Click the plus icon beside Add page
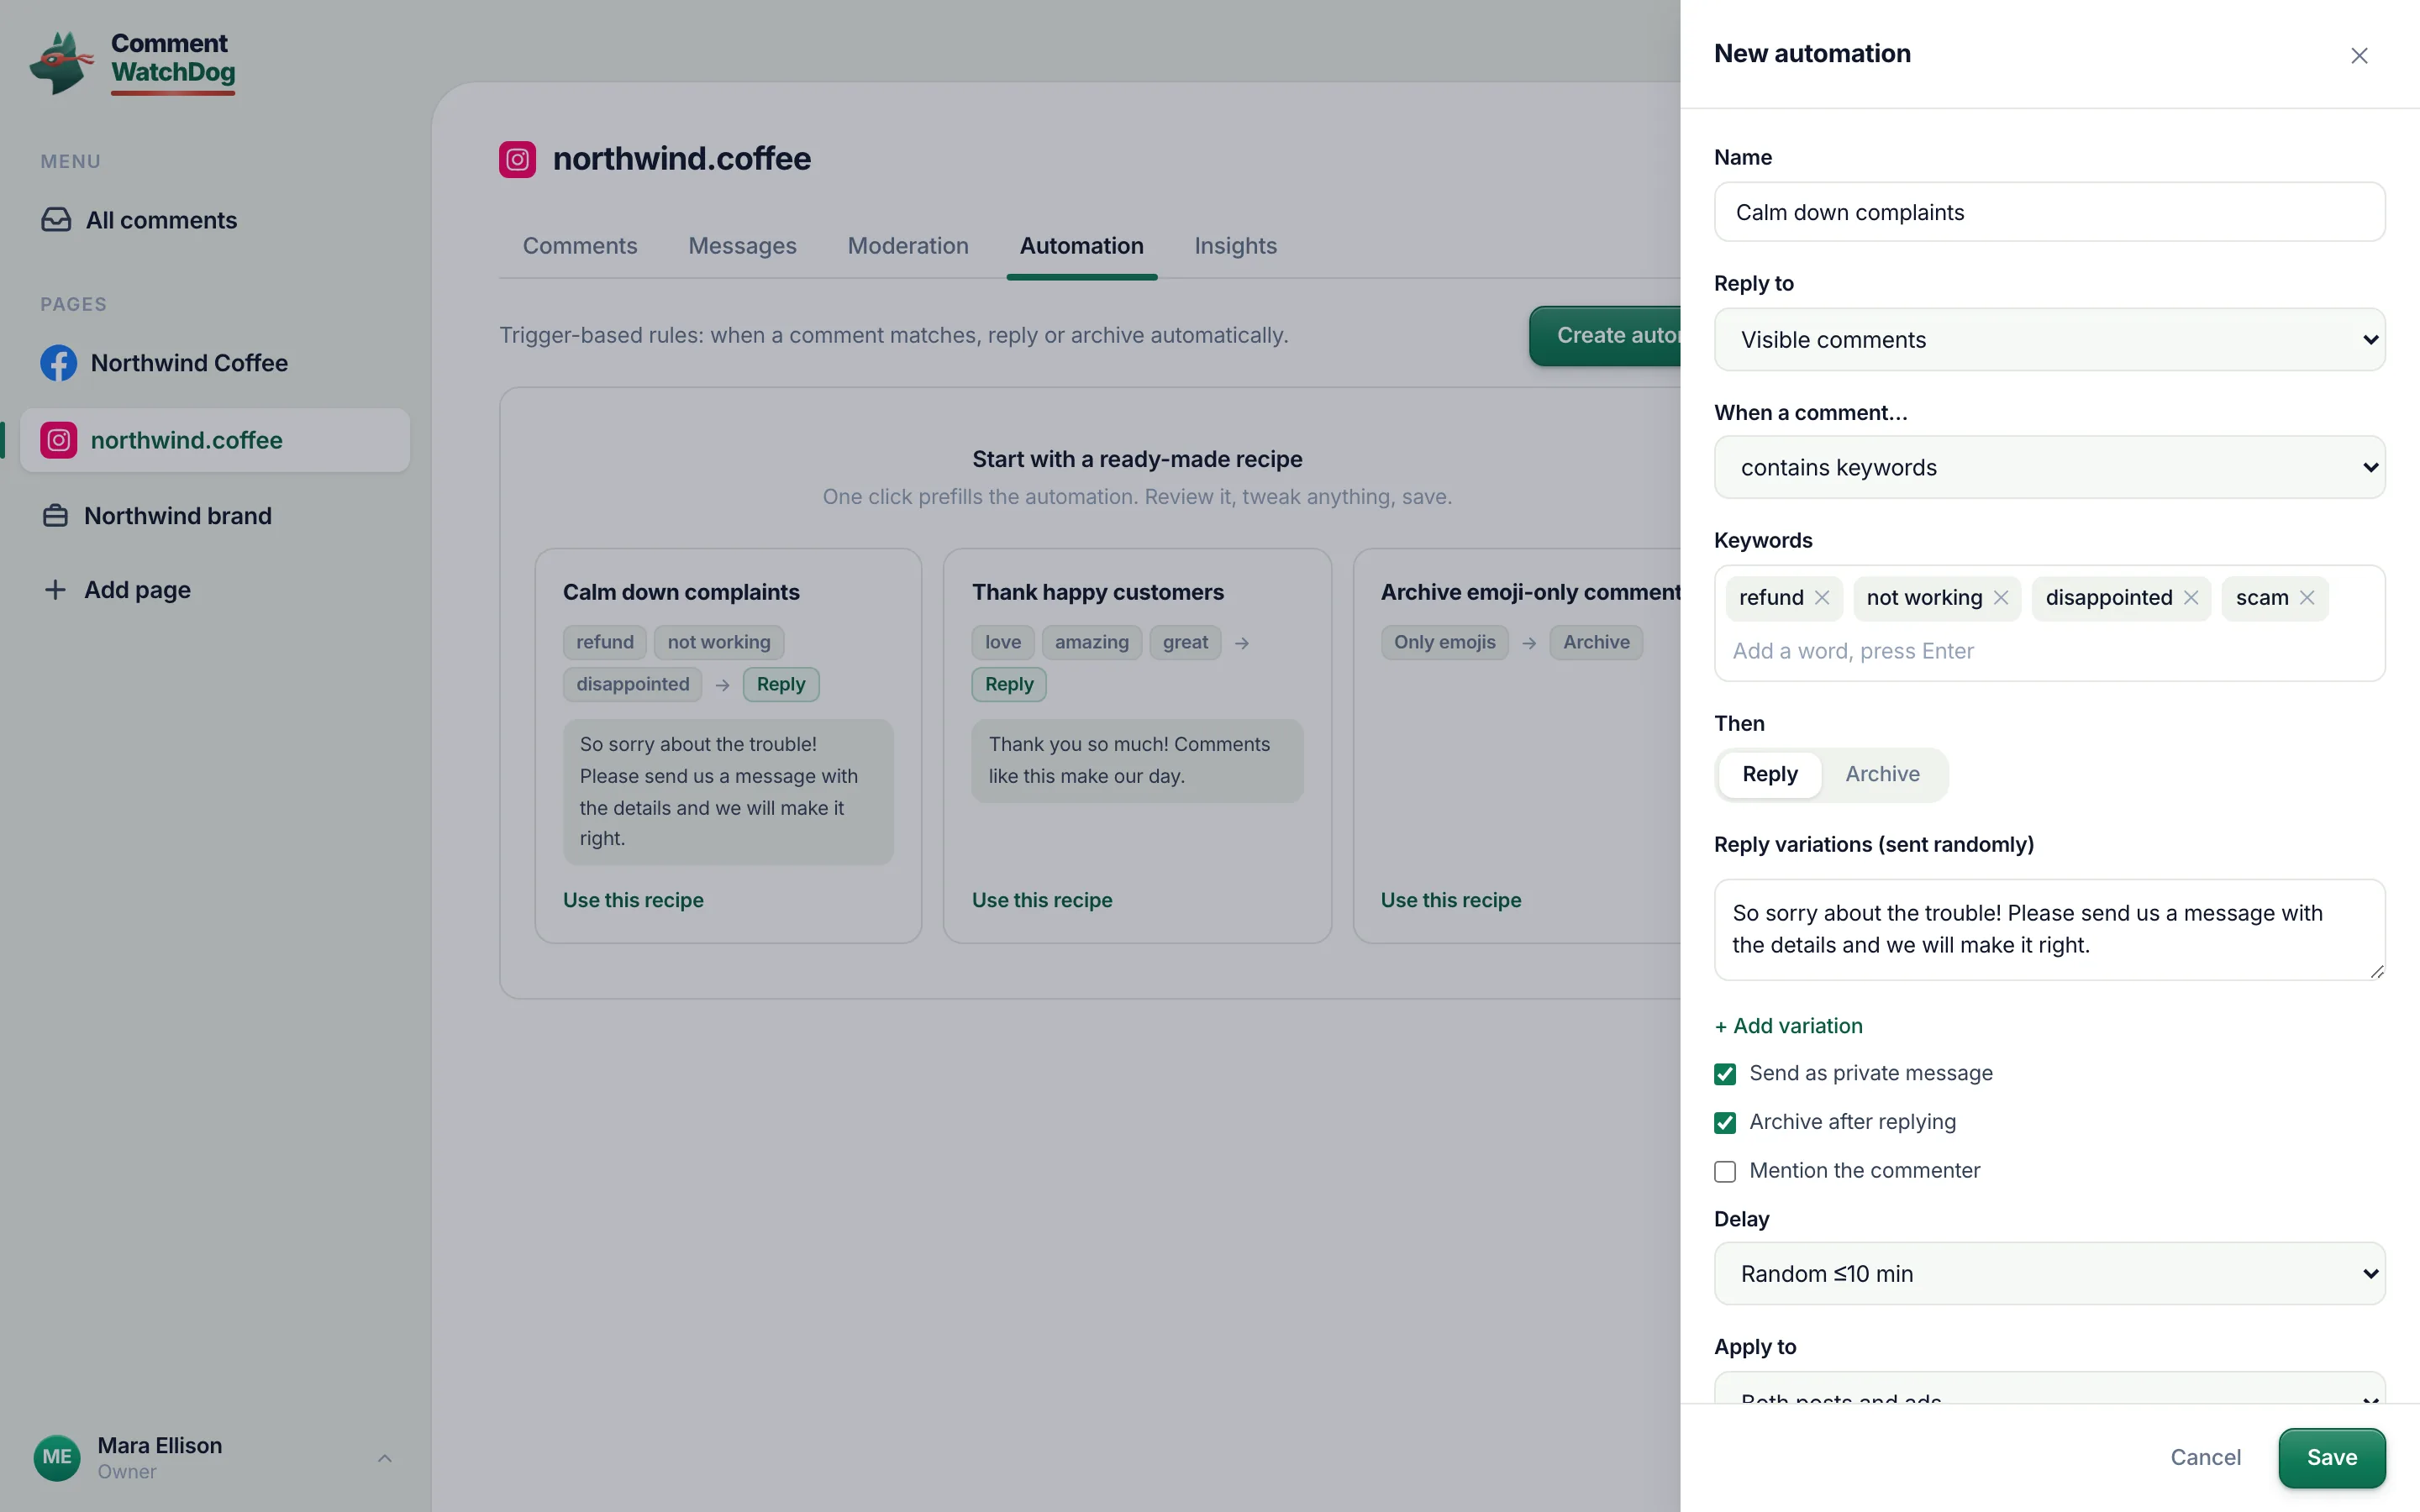 [56, 590]
